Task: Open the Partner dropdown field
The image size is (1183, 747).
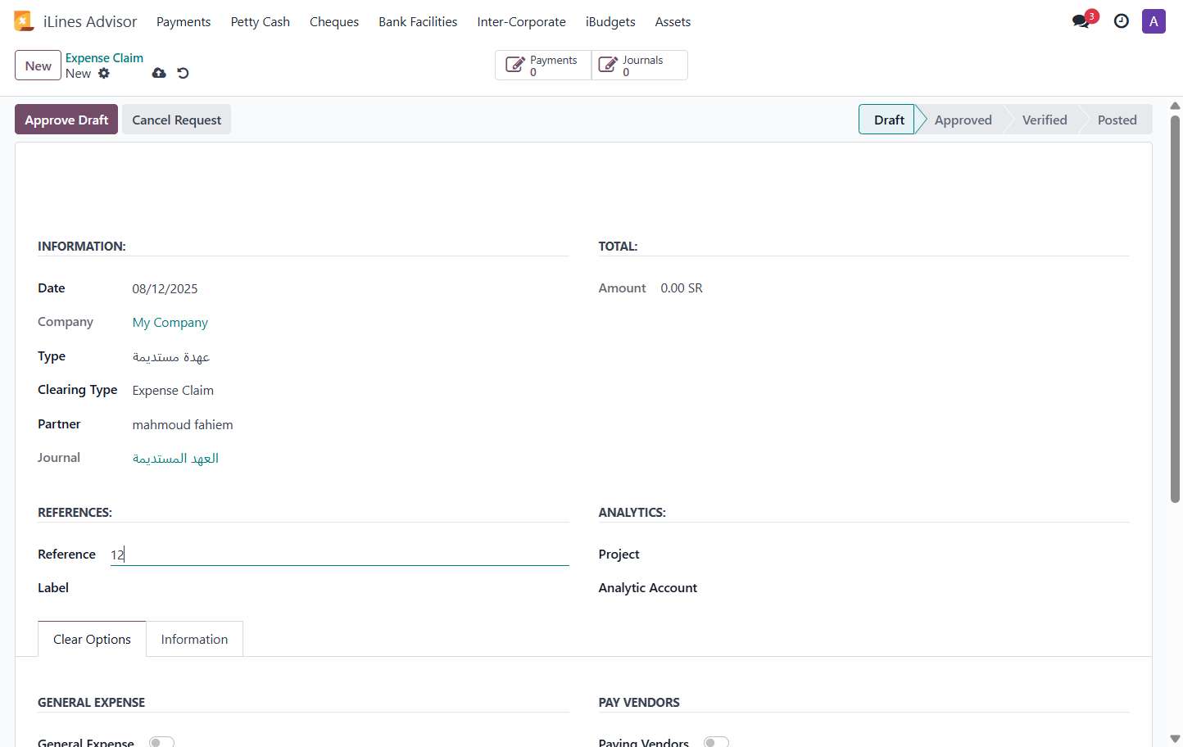Action: 351,424
